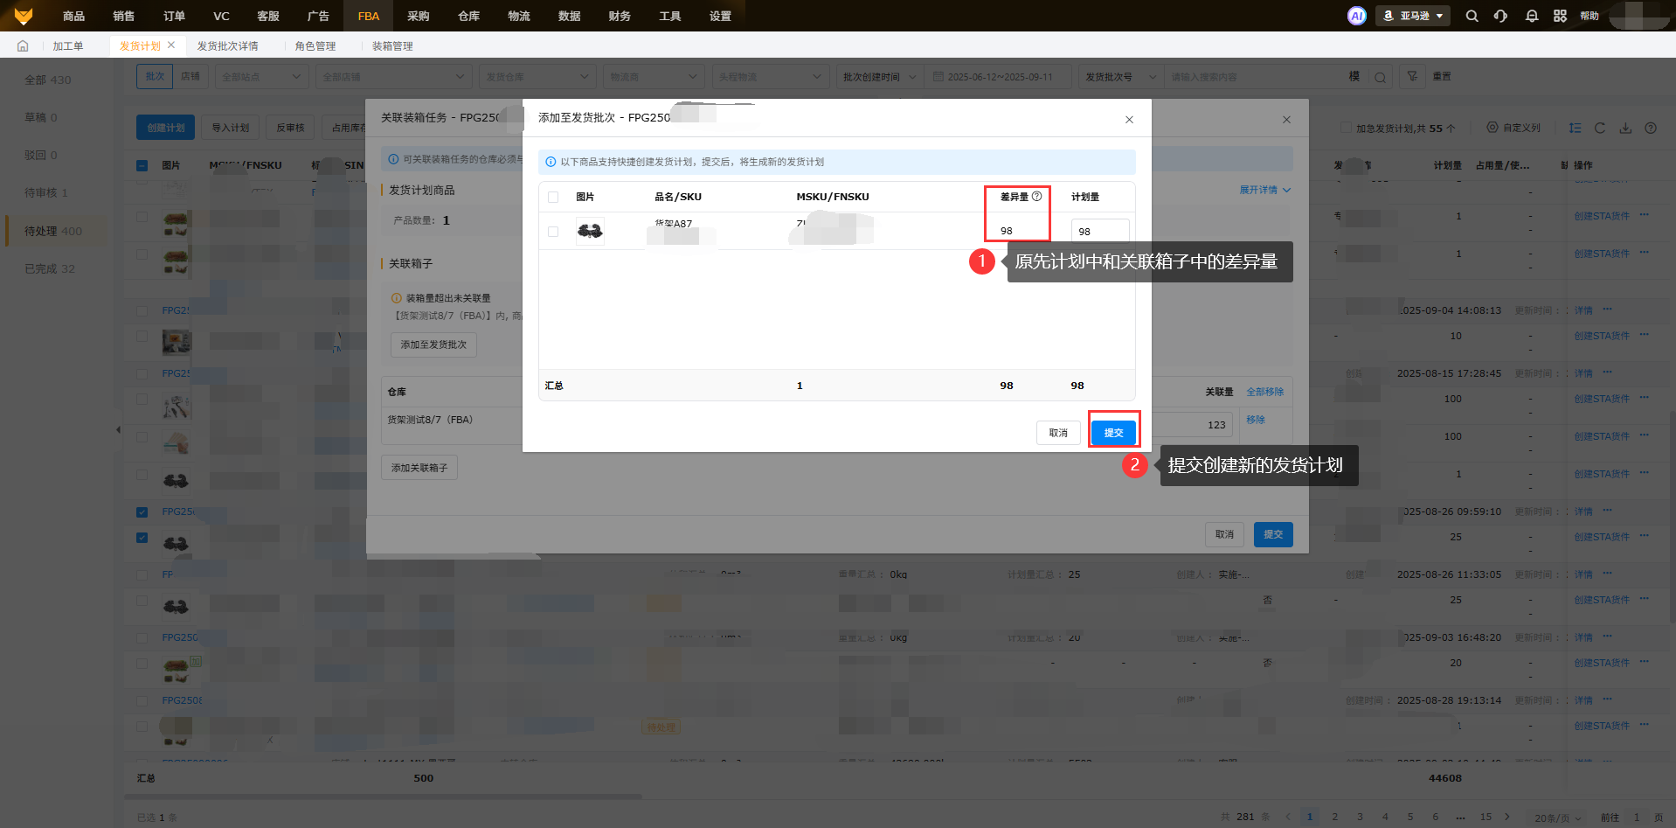Toggle the background table select-all checkbox
This screenshot has width=1676, height=828.
142,165
